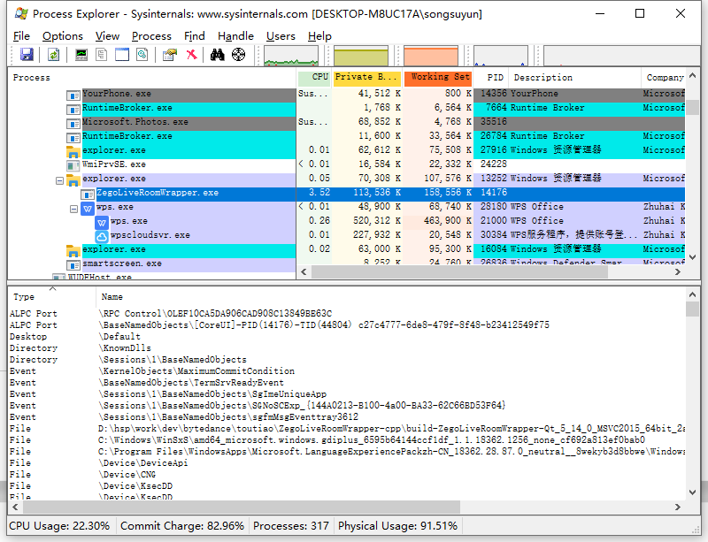
Task: Click the process list's scroll down arrow
Action: tap(693, 257)
